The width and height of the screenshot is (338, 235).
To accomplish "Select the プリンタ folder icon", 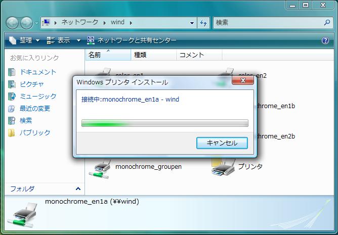I will click(x=223, y=167).
